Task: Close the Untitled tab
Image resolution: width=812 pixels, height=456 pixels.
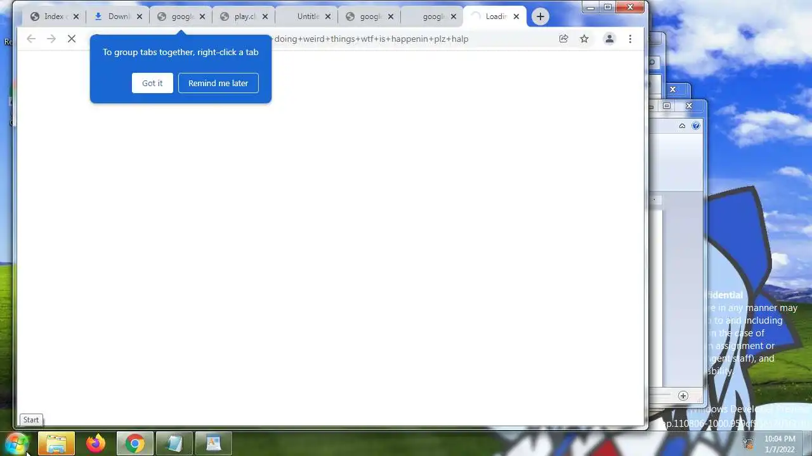Action: tap(328, 16)
